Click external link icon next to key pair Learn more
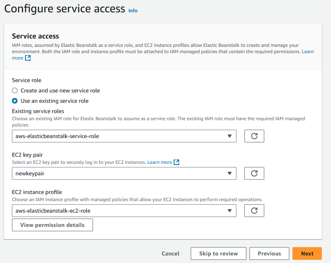This screenshot has height=263, width=331. point(177,162)
